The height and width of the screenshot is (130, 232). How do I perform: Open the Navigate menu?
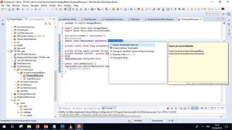pyautogui.click(x=35, y=5)
